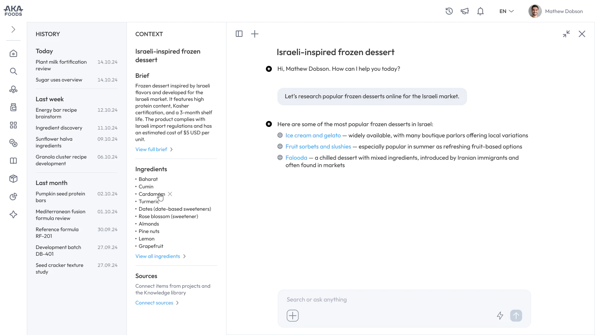This screenshot has height=335, width=595.
Task: Open Granola cluster recipe development chat
Action: [x=77, y=160]
